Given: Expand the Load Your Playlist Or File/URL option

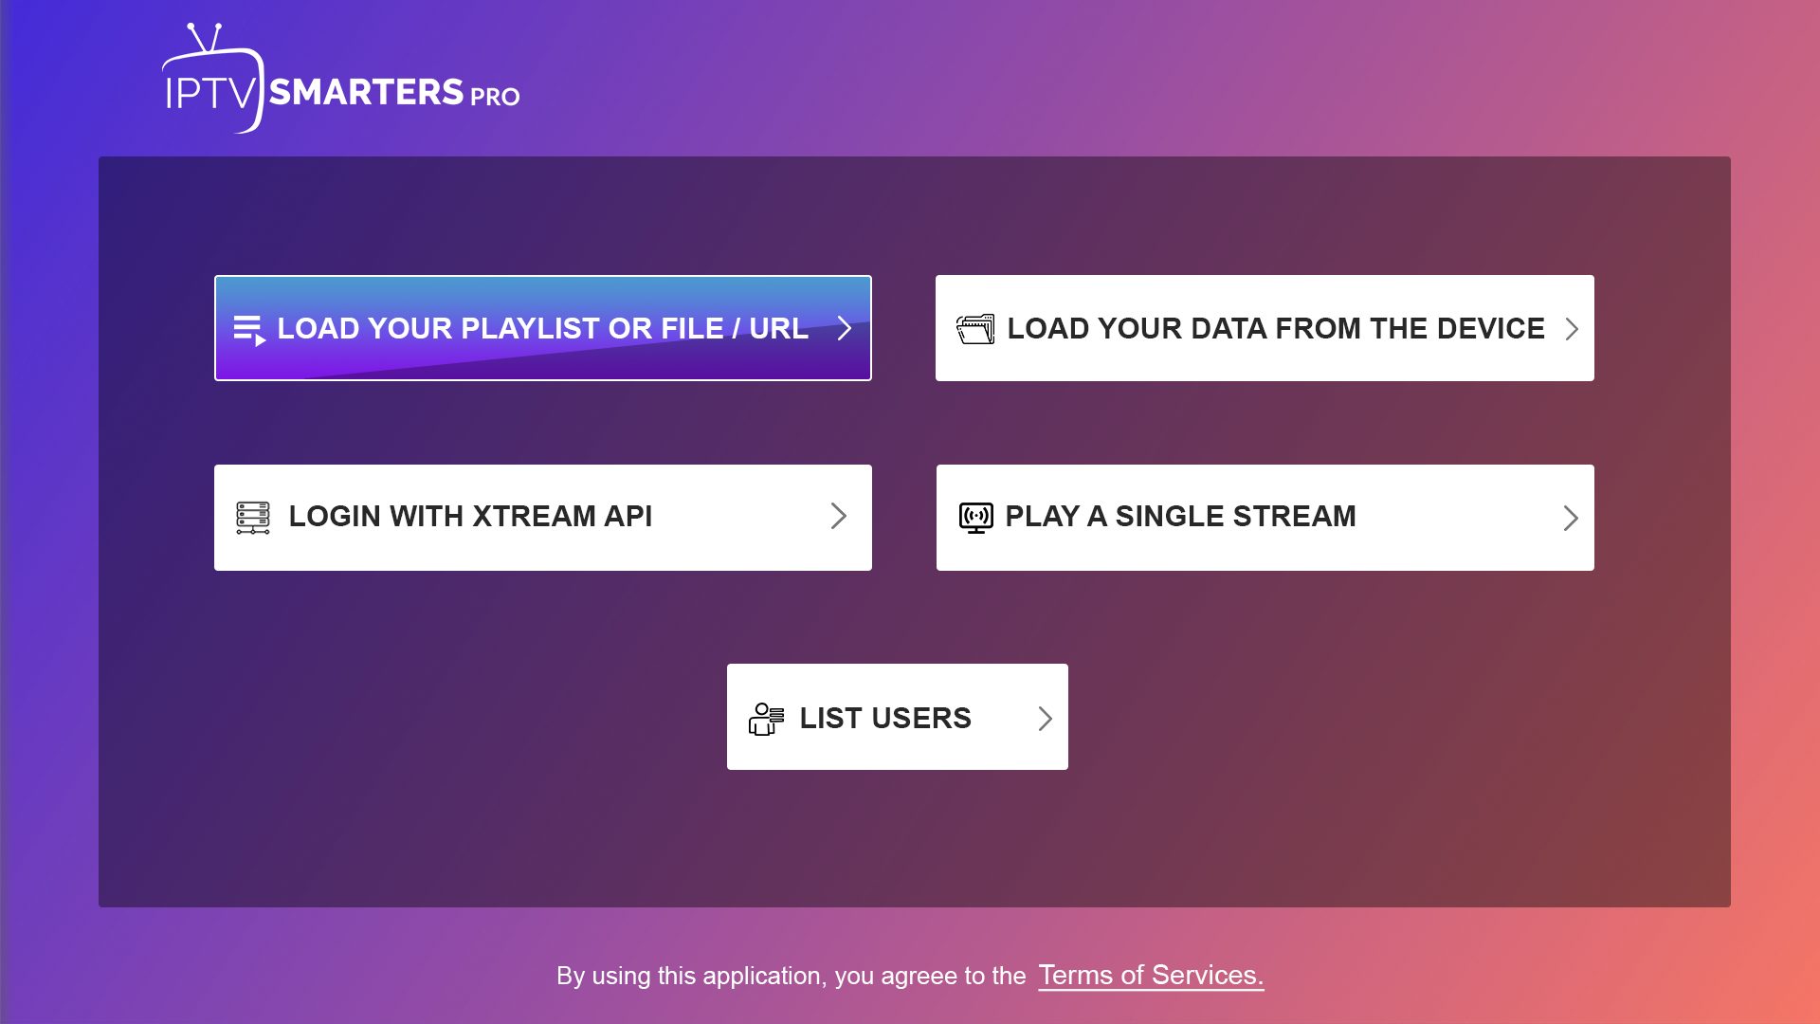Looking at the screenshot, I should [x=542, y=327].
